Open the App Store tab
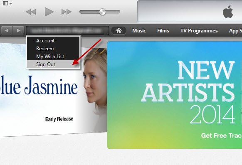The height and width of the screenshot is (165, 242). 235,31
